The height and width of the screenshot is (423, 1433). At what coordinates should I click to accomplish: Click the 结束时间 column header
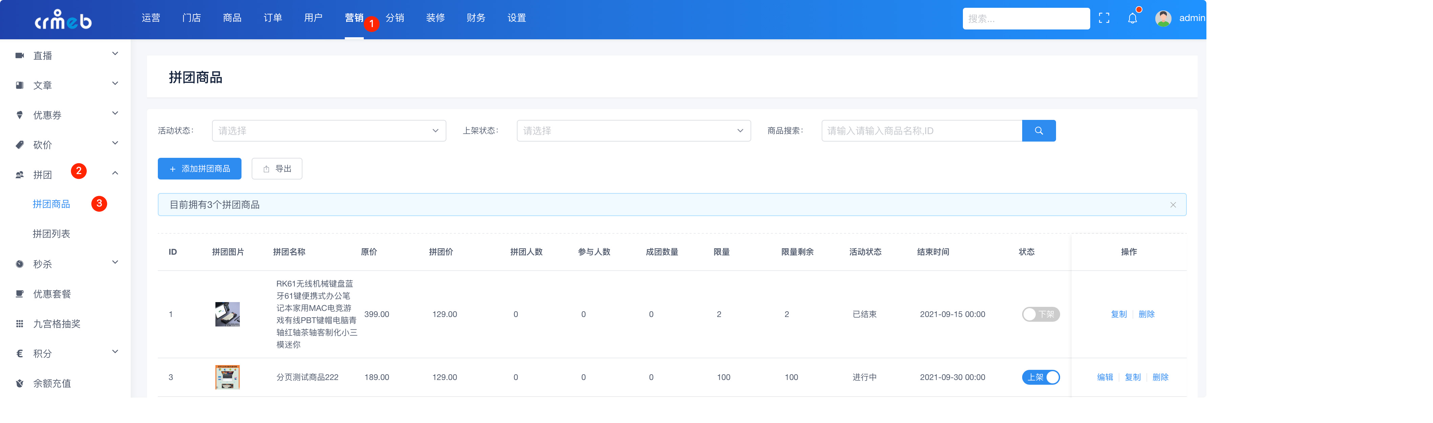click(x=933, y=252)
